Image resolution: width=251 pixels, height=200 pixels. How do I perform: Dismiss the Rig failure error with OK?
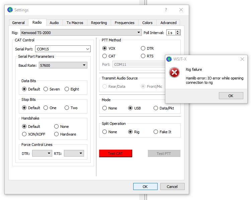231,96
